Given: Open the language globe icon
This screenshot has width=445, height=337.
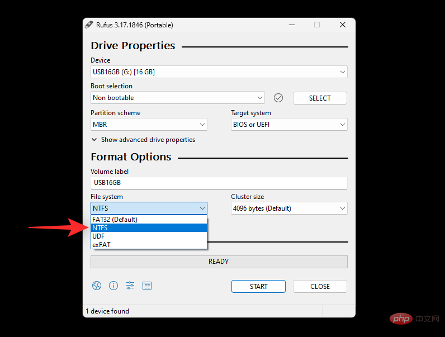Looking at the screenshot, I should click(97, 286).
